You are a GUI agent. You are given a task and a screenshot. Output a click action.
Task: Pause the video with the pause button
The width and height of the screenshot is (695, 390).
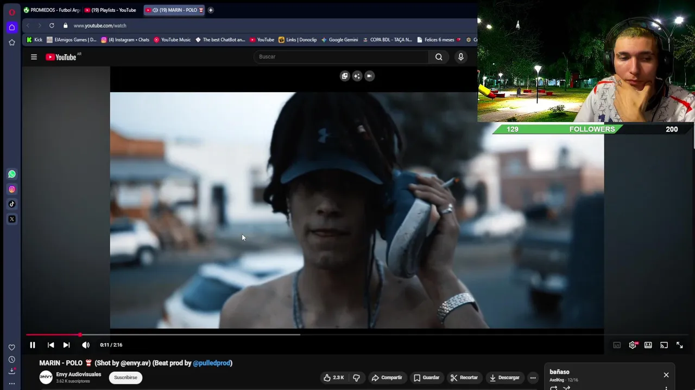[x=33, y=345]
